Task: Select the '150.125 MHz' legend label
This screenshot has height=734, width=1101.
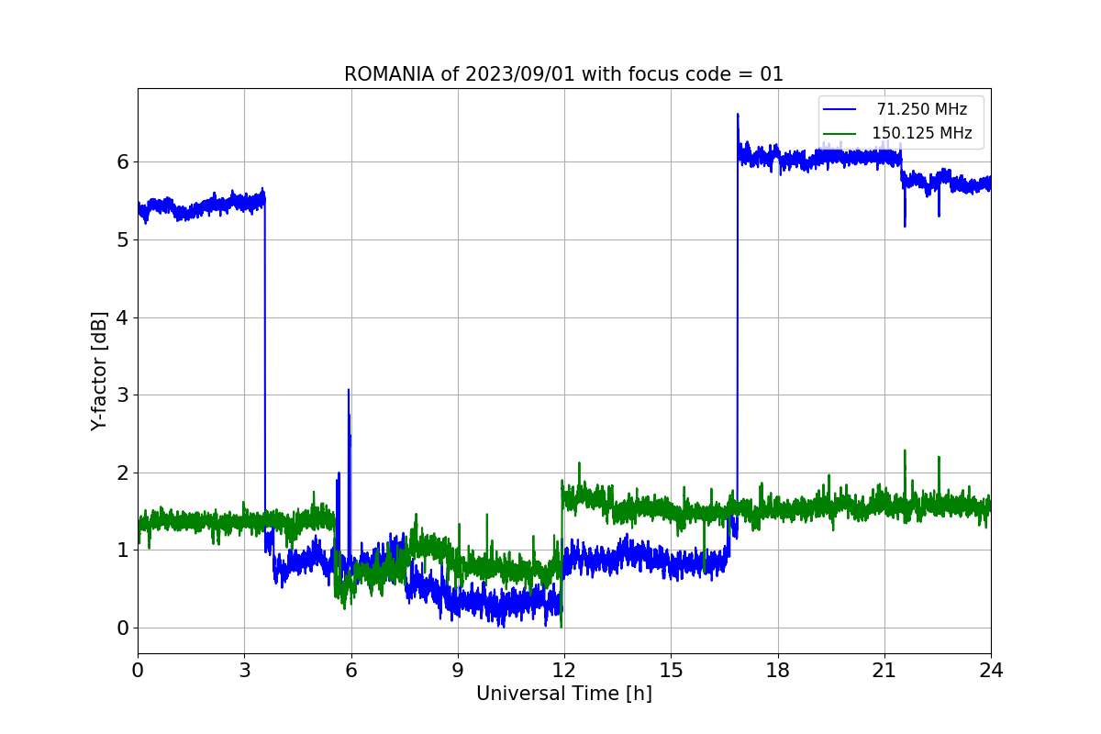Action: [922, 133]
